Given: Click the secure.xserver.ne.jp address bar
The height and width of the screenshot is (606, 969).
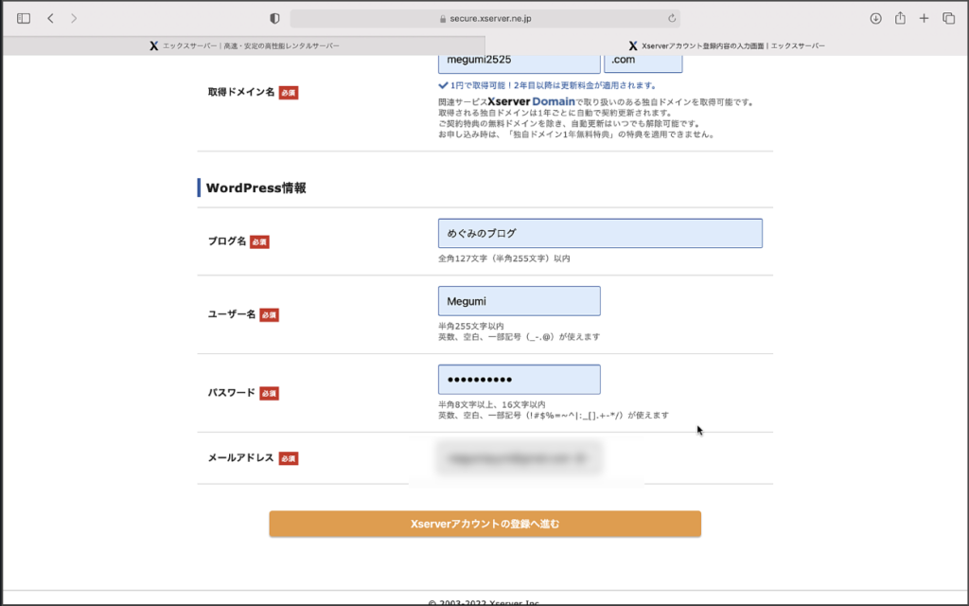Looking at the screenshot, I should click(x=485, y=19).
